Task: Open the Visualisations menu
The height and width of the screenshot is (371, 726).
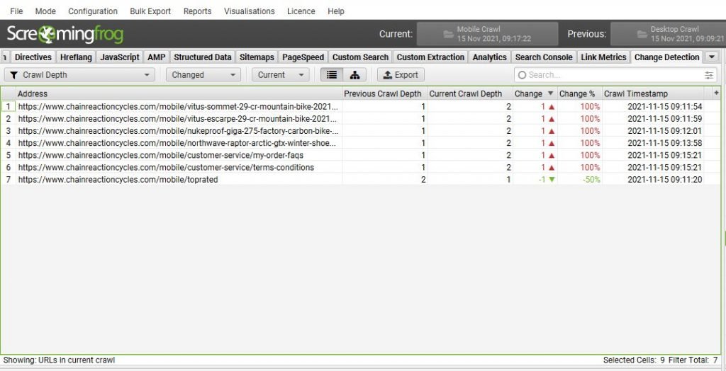Action: (249, 11)
